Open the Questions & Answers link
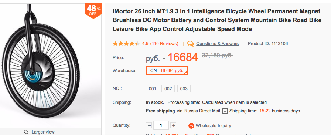 [x=218, y=44]
